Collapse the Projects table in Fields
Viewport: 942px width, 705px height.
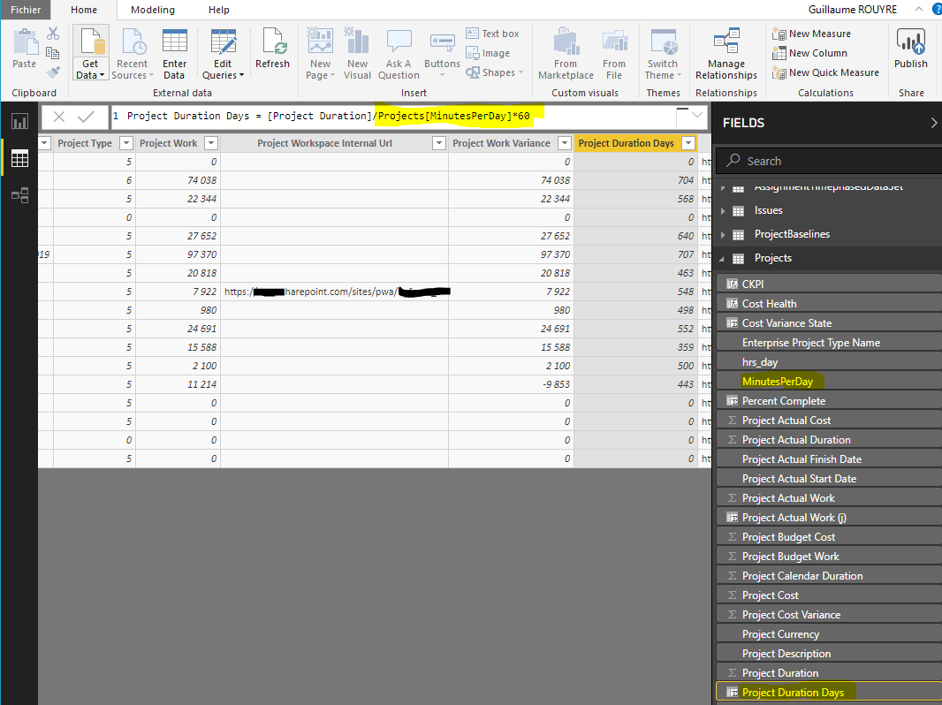tap(722, 258)
